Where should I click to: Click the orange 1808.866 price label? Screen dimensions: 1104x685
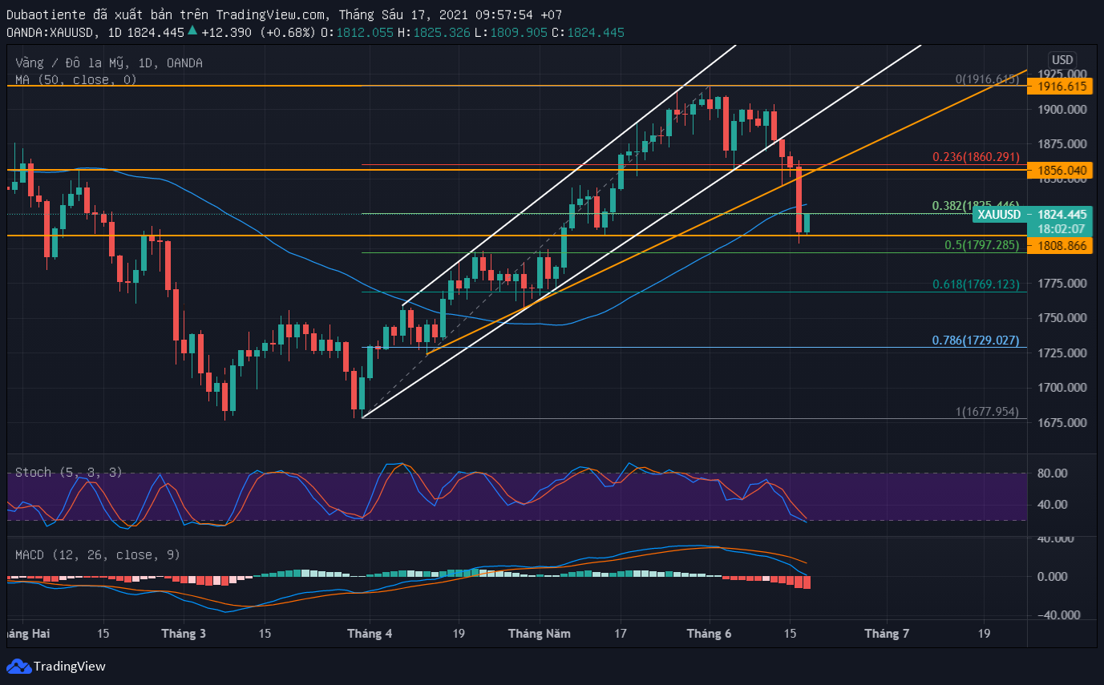click(x=1062, y=246)
